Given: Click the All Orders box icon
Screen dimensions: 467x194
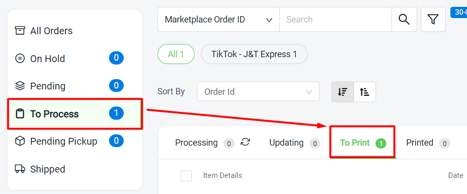Looking at the screenshot, I should point(20,31).
